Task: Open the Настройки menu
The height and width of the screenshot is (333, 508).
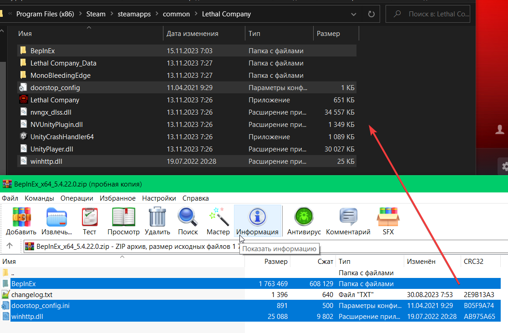Action: pyautogui.click(x=159, y=198)
